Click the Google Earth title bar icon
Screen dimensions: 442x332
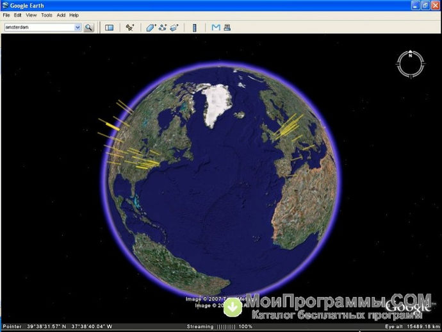pos(4,5)
